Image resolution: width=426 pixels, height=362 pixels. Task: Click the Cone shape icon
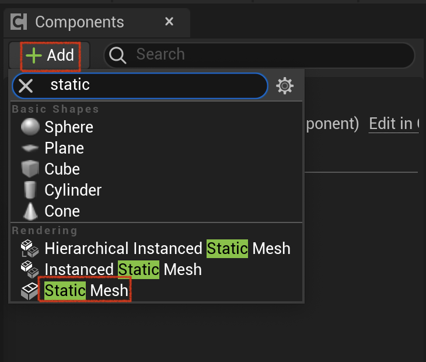point(30,211)
